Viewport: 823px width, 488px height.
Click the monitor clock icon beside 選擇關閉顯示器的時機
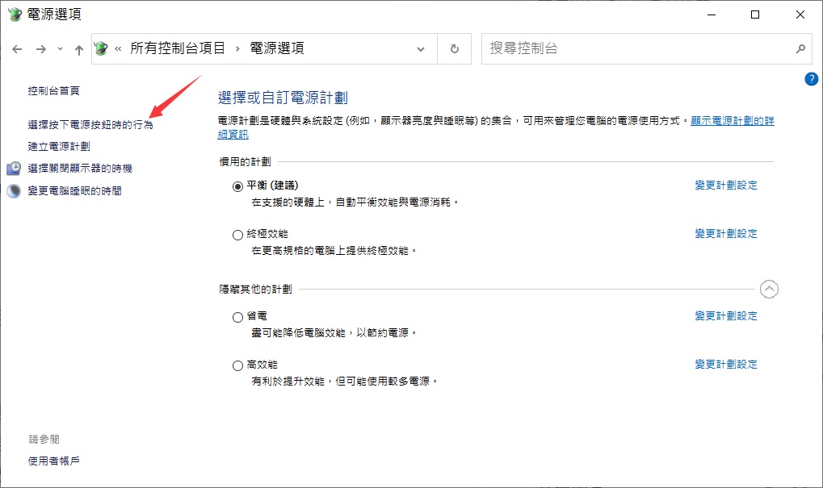click(x=14, y=169)
